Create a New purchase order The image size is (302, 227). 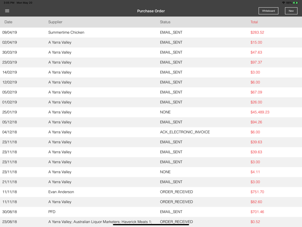pyautogui.click(x=291, y=11)
